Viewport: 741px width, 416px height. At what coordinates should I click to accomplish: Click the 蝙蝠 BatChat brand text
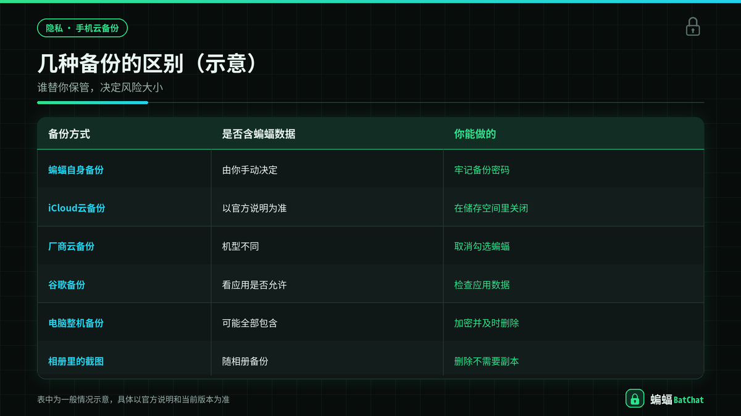click(677, 399)
